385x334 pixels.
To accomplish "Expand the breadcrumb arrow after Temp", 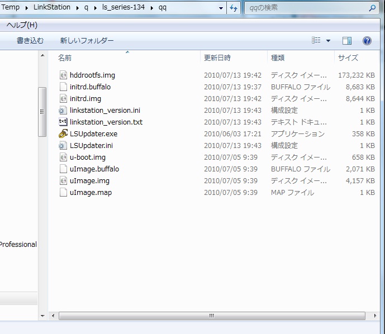I will (26, 8).
